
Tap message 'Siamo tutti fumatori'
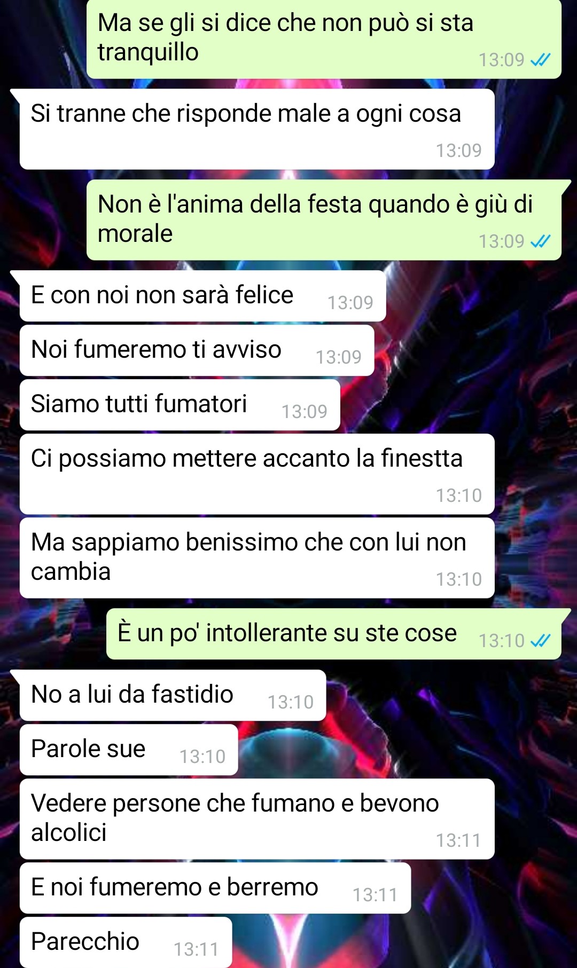pyautogui.click(x=180, y=405)
